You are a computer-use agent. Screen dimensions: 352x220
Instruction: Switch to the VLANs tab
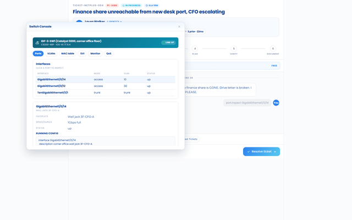(51, 54)
